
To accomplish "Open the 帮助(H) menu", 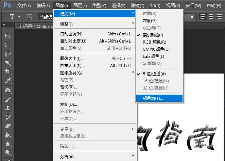I will pyautogui.click(x=214, y=5).
